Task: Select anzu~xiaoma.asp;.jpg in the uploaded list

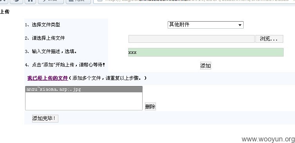Action: click(x=84, y=90)
